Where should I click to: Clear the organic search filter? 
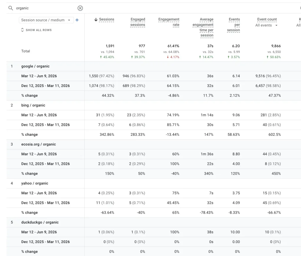80,8
